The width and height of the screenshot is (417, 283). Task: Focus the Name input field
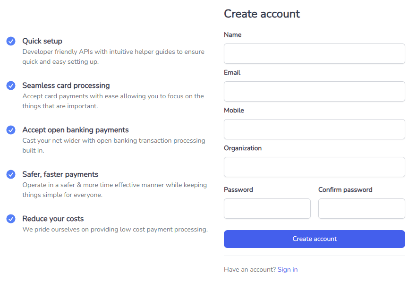[315, 54]
